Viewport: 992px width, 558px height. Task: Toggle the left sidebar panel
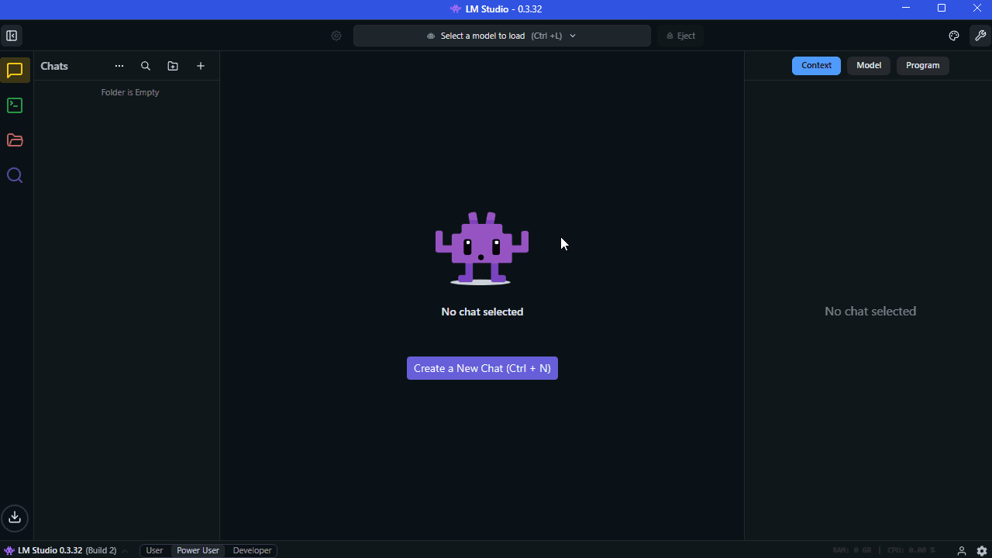[x=12, y=36]
